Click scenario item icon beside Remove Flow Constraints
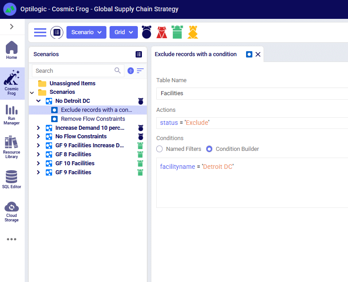The width and height of the screenshot is (348, 282). [x=54, y=119]
